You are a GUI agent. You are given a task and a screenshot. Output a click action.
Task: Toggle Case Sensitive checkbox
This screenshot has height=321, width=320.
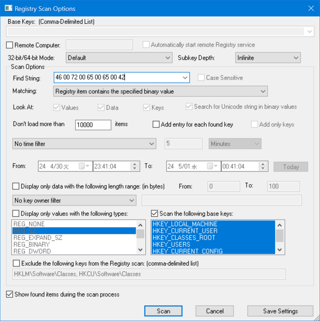point(201,78)
